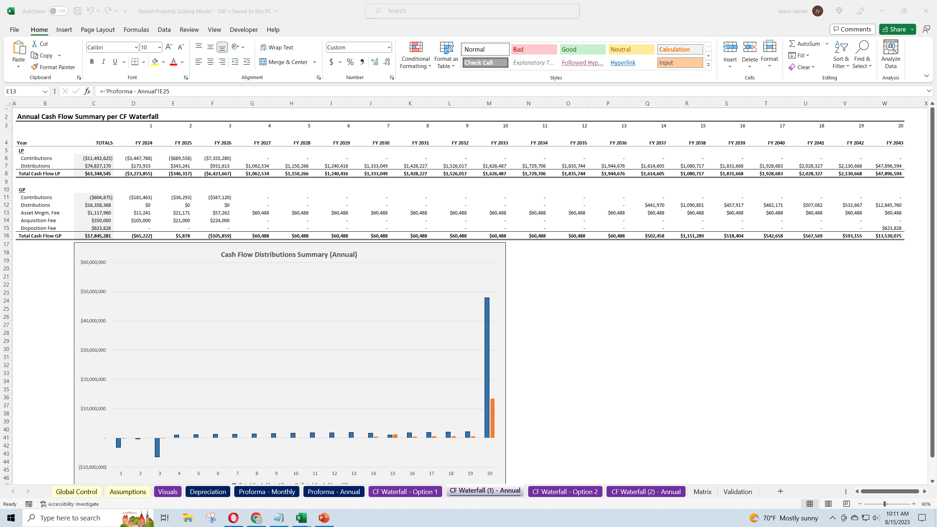Open Chrome from the taskbar
937x527 pixels.
(x=256, y=518)
